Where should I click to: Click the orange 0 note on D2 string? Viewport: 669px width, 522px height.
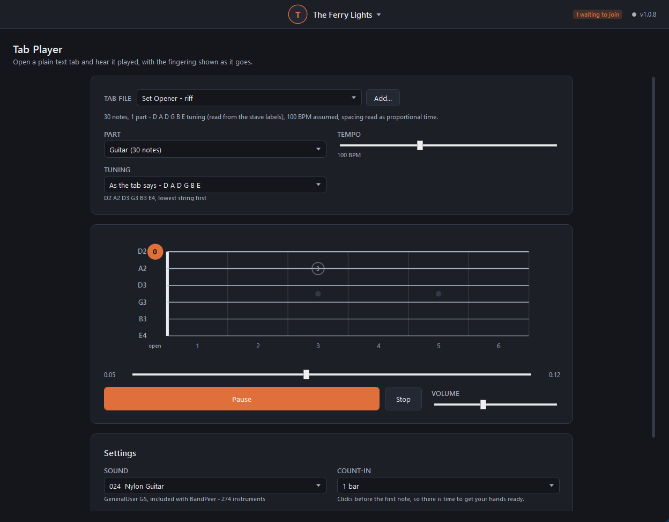click(x=155, y=251)
